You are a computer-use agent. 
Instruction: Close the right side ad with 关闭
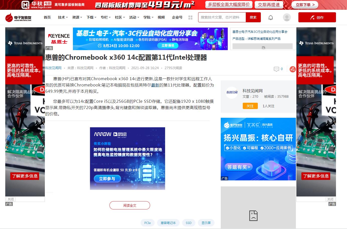[330, 199]
